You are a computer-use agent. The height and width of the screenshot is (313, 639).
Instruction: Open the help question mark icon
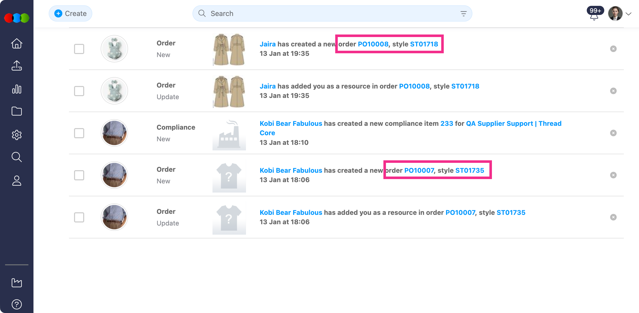click(x=17, y=304)
